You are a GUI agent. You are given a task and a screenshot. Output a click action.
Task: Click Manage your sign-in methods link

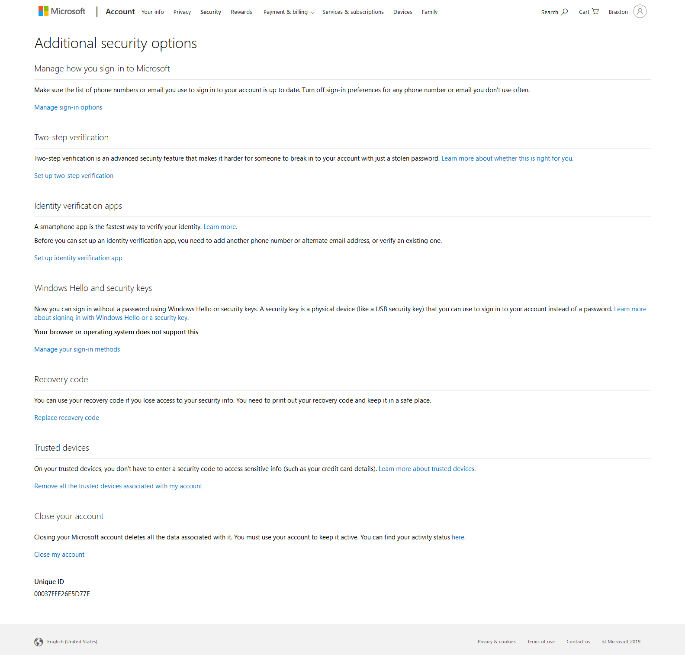point(77,349)
